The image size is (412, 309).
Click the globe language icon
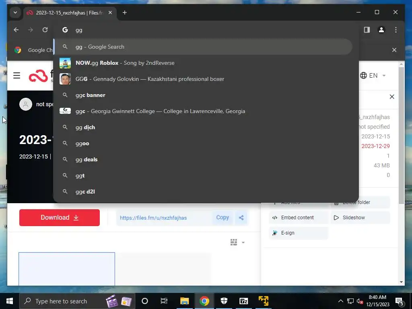tap(363, 76)
